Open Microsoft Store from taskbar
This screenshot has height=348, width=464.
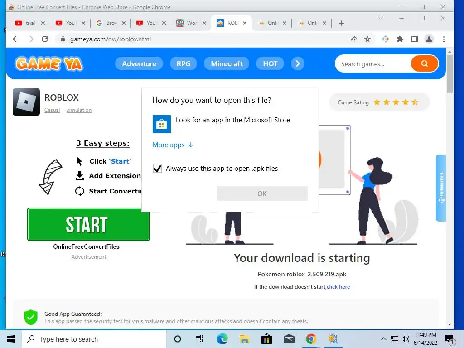pyautogui.click(x=266, y=339)
